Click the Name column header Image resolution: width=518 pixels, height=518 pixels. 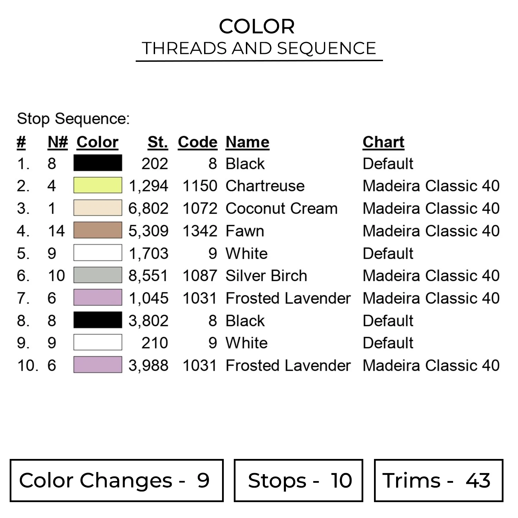[247, 142]
